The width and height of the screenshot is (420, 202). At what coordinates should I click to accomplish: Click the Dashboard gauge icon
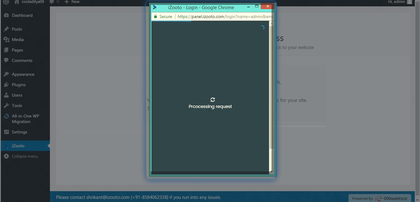point(6,15)
